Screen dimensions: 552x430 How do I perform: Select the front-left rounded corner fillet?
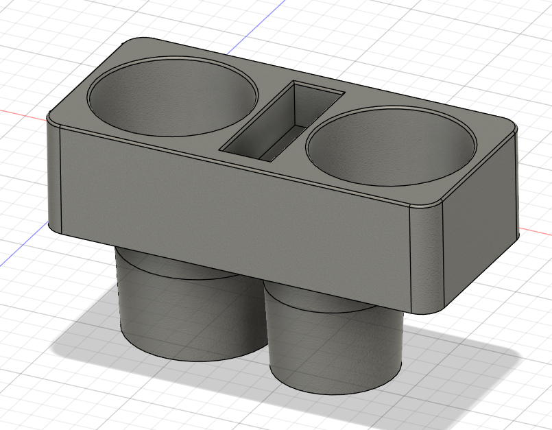tap(54, 176)
